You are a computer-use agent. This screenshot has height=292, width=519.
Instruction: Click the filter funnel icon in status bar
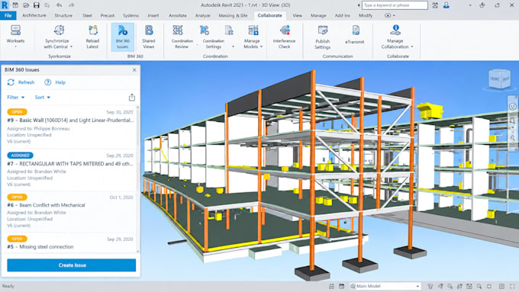430,286
